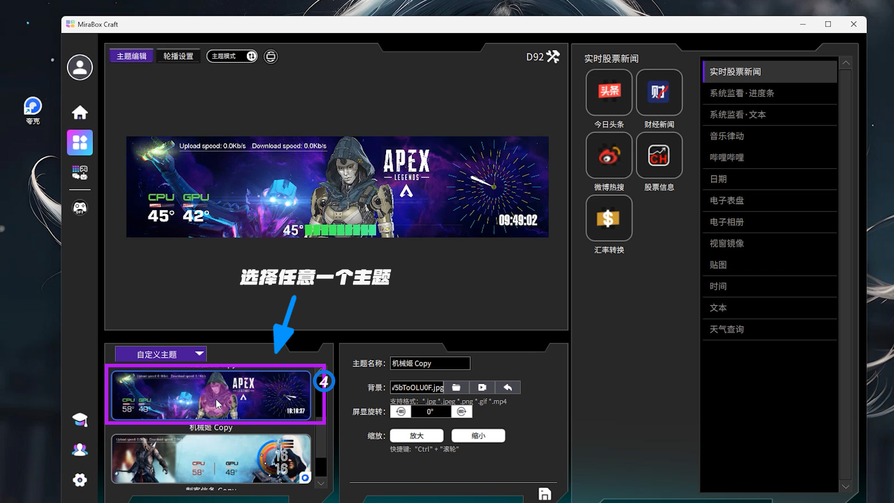
Task: Open the user account avatar
Action: 80,68
